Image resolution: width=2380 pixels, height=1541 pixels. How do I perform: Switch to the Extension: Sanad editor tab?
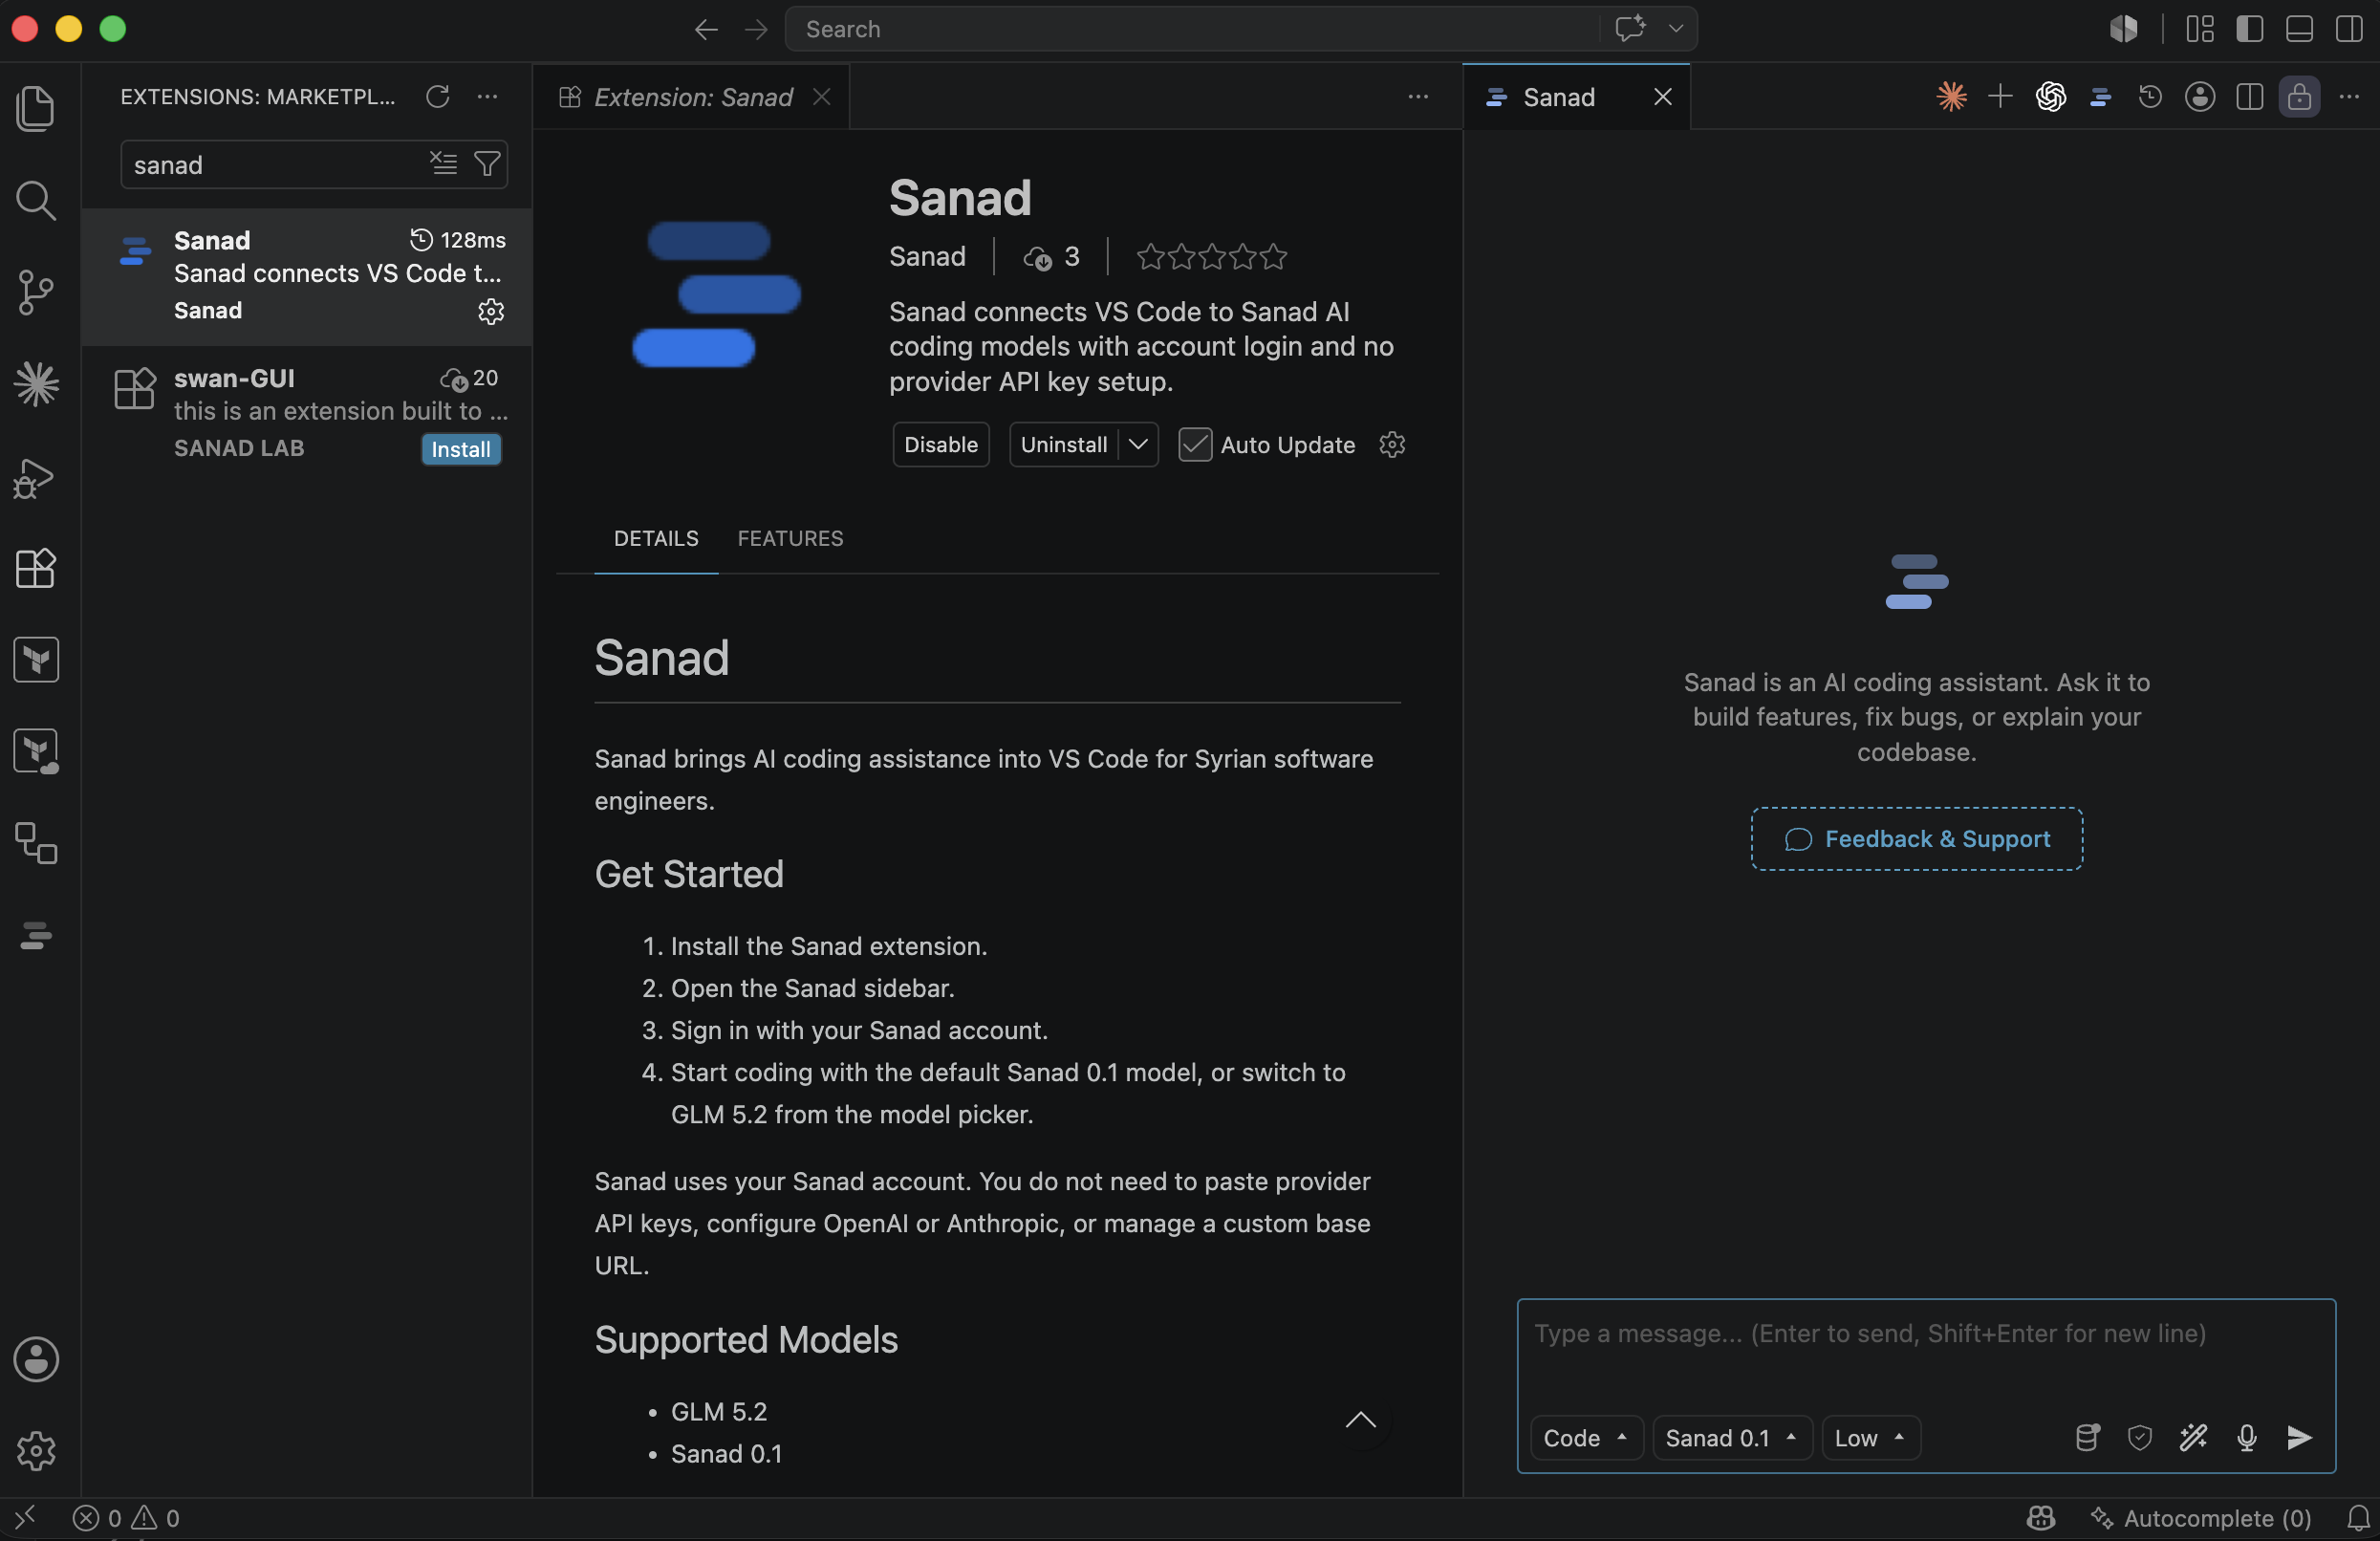click(x=692, y=97)
